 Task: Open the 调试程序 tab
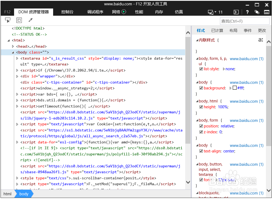(95, 12)
